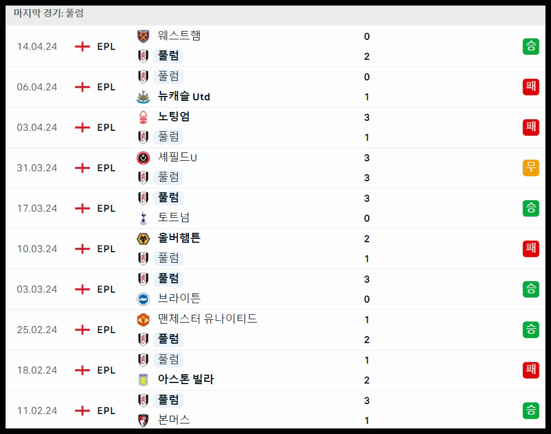Click the England flag beside 10.03.24 EPL

(x=82, y=249)
